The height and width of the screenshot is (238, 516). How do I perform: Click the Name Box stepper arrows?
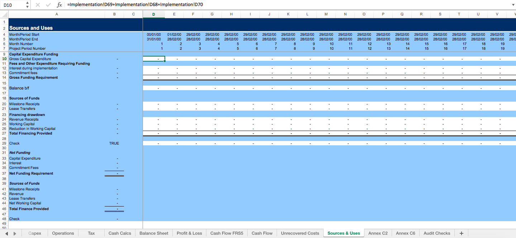click(27, 5)
